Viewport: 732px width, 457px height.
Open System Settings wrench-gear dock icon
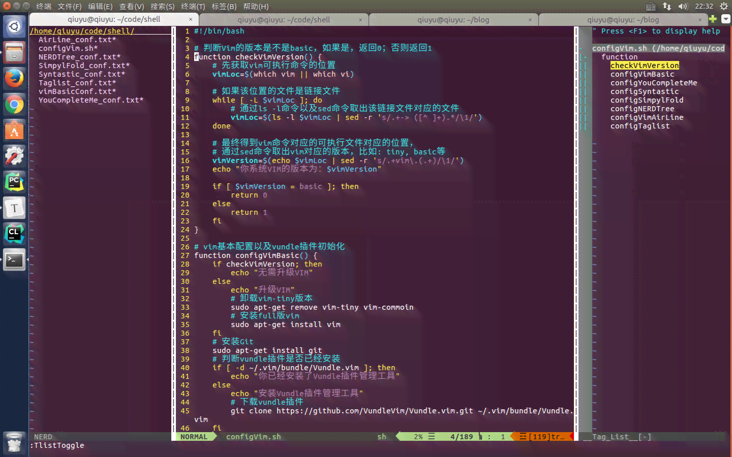tap(14, 156)
